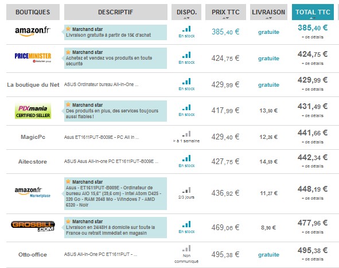Viewport: 339px width, 268px height.
Task: Open the amazon.fr shop logo
Action: pyautogui.click(x=33, y=32)
